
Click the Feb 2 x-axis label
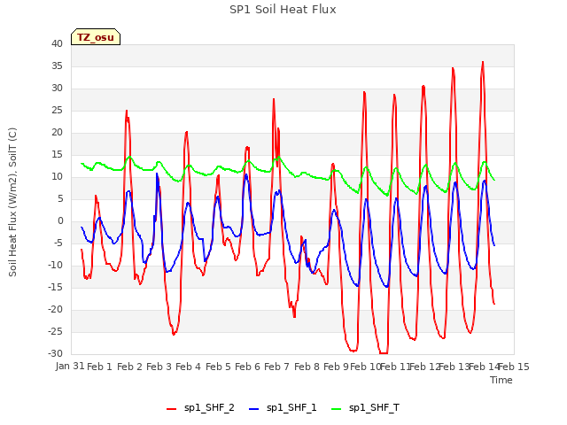pyautogui.click(x=129, y=367)
